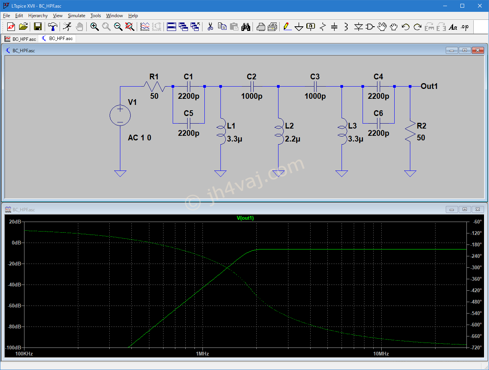This screenshot has width=489, height=370.
Task: Tile windows with the Tile icon
Action: [x=172, y=27]
